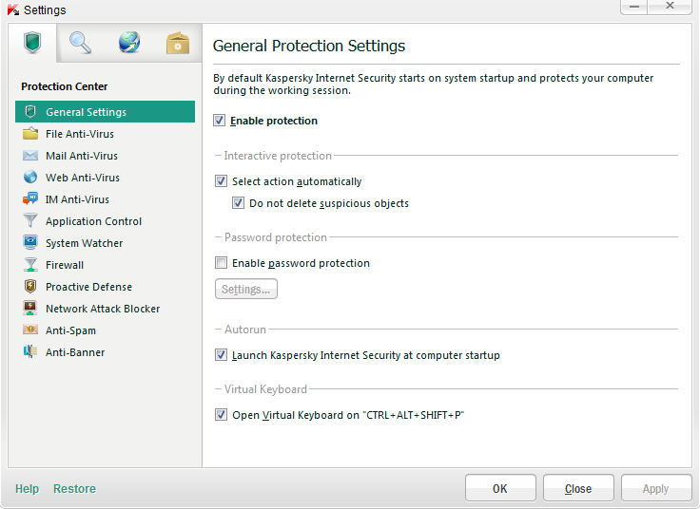
Task: Click the Firewall icon
Action: [x=30, y=264]
